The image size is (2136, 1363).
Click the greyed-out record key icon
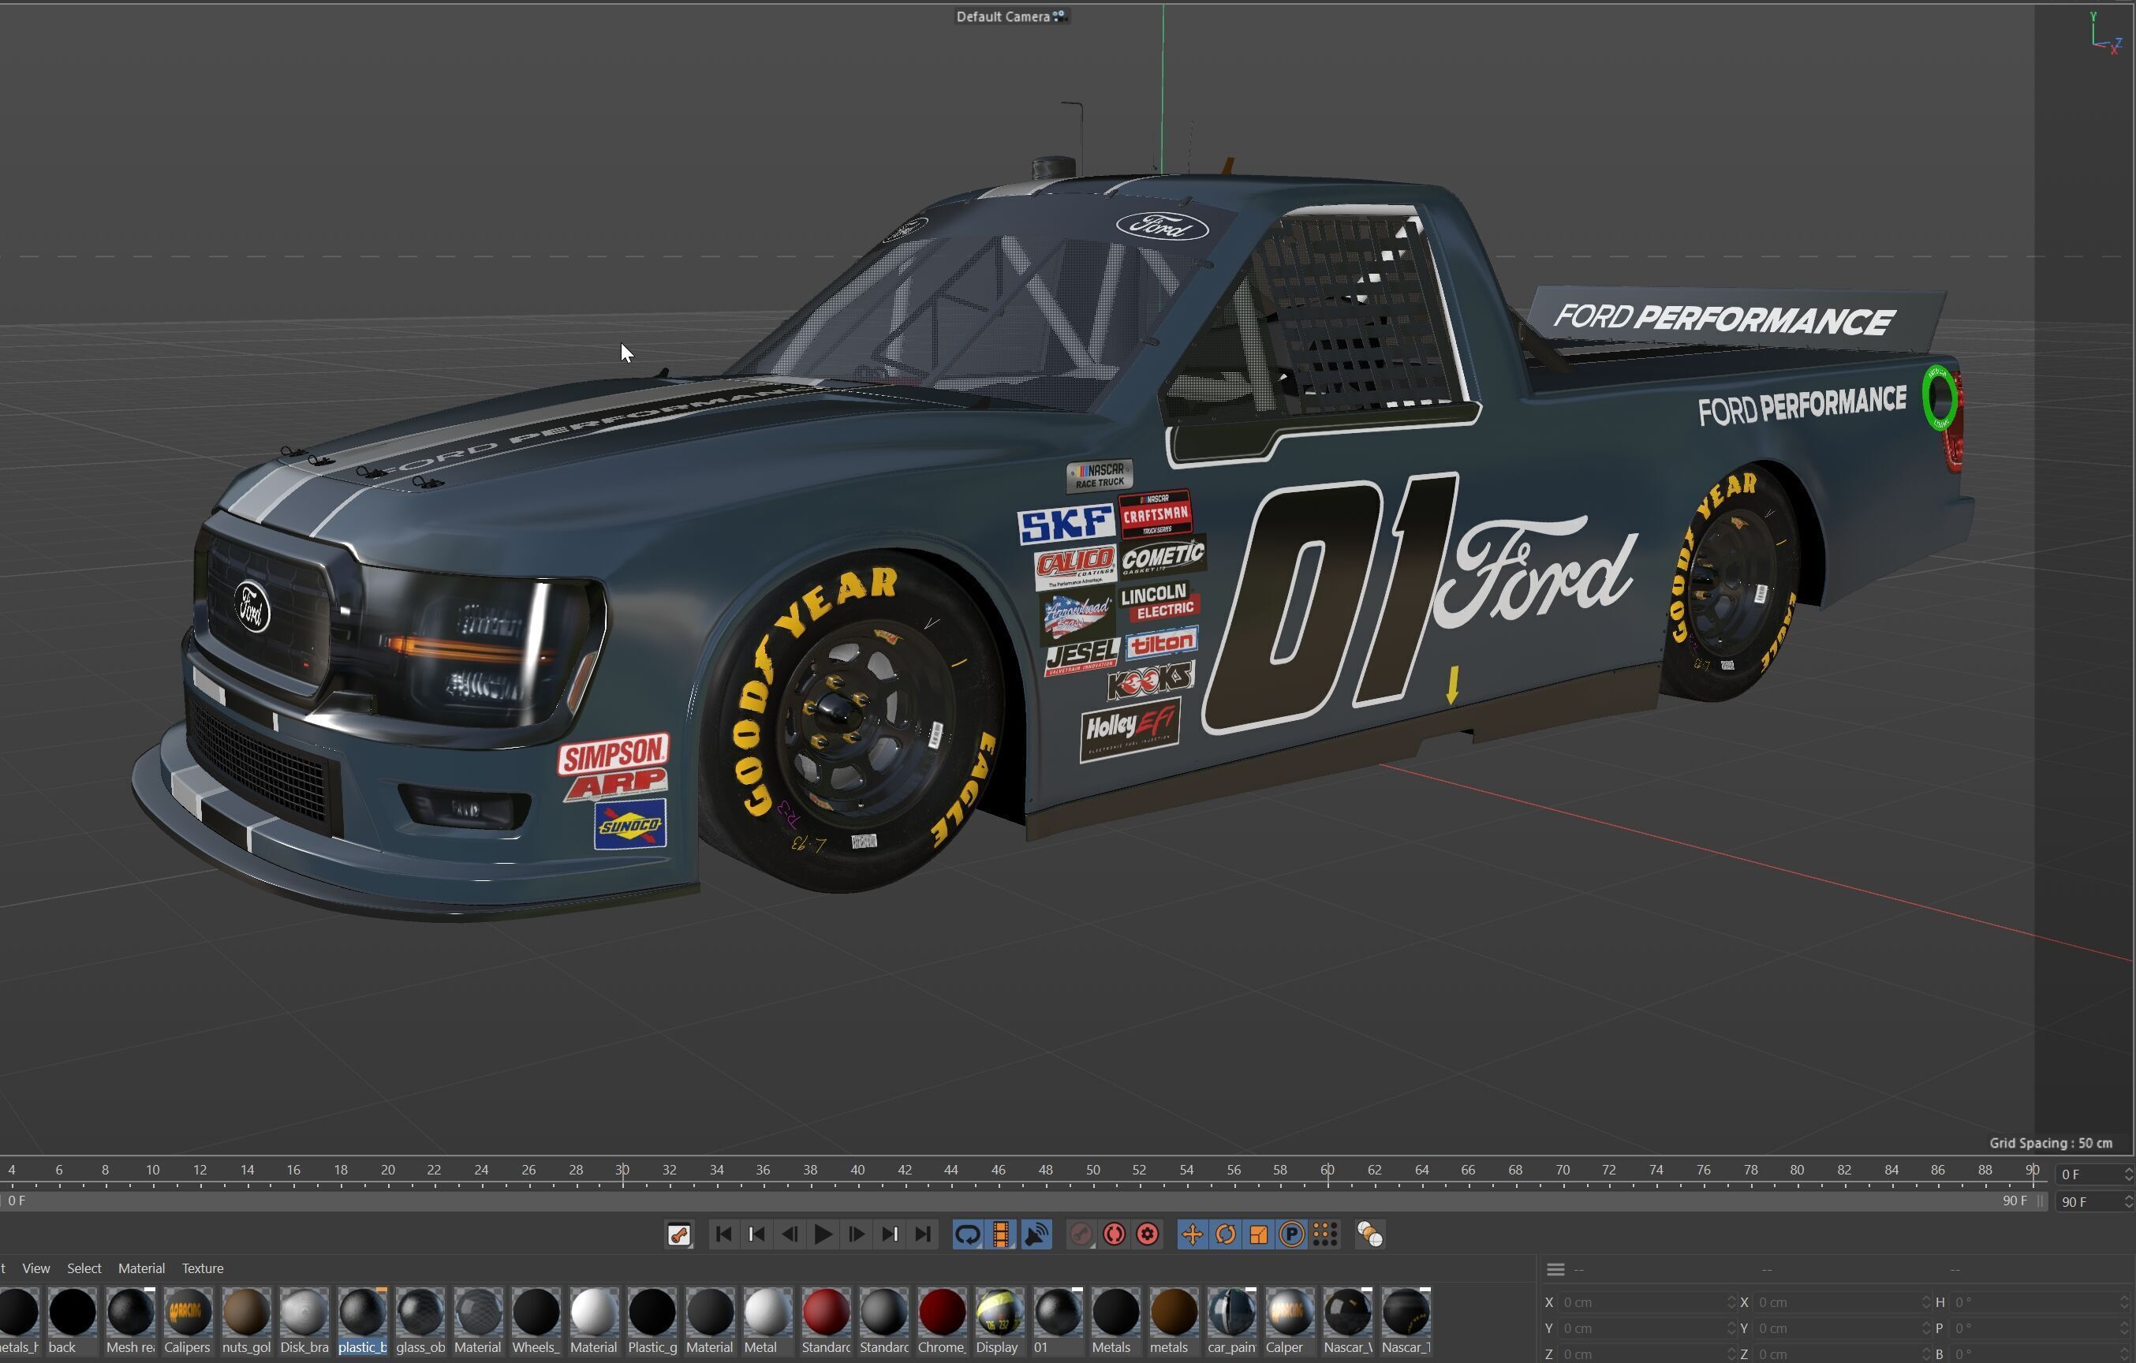(x=1081, y=1234)
